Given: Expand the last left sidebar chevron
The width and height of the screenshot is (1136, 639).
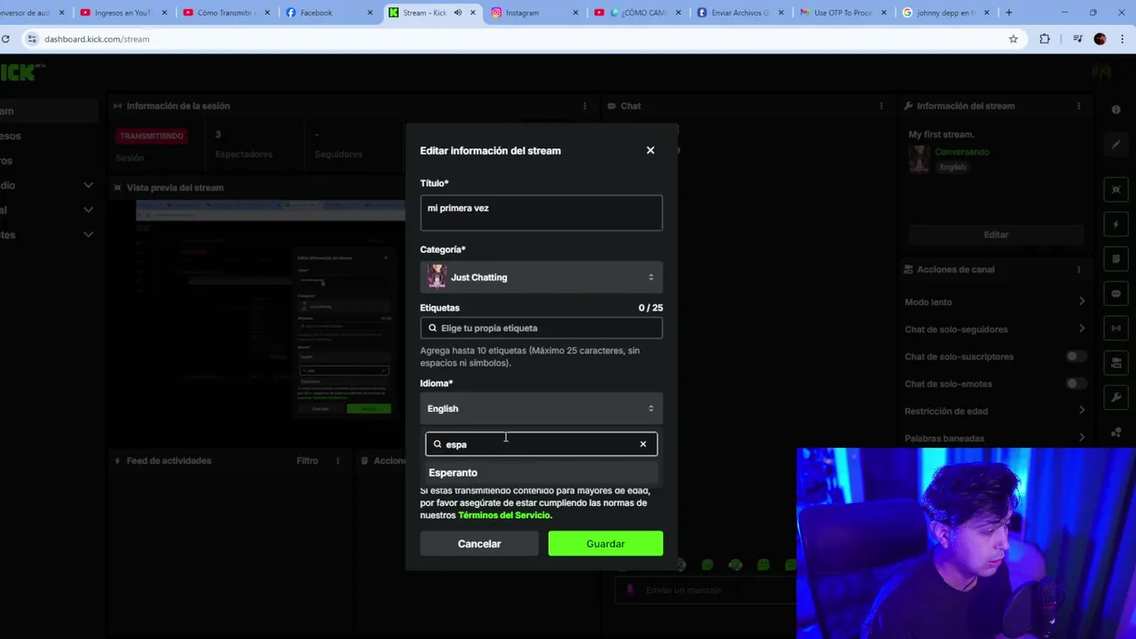Looking at the screenshot, I should point(88,234).
